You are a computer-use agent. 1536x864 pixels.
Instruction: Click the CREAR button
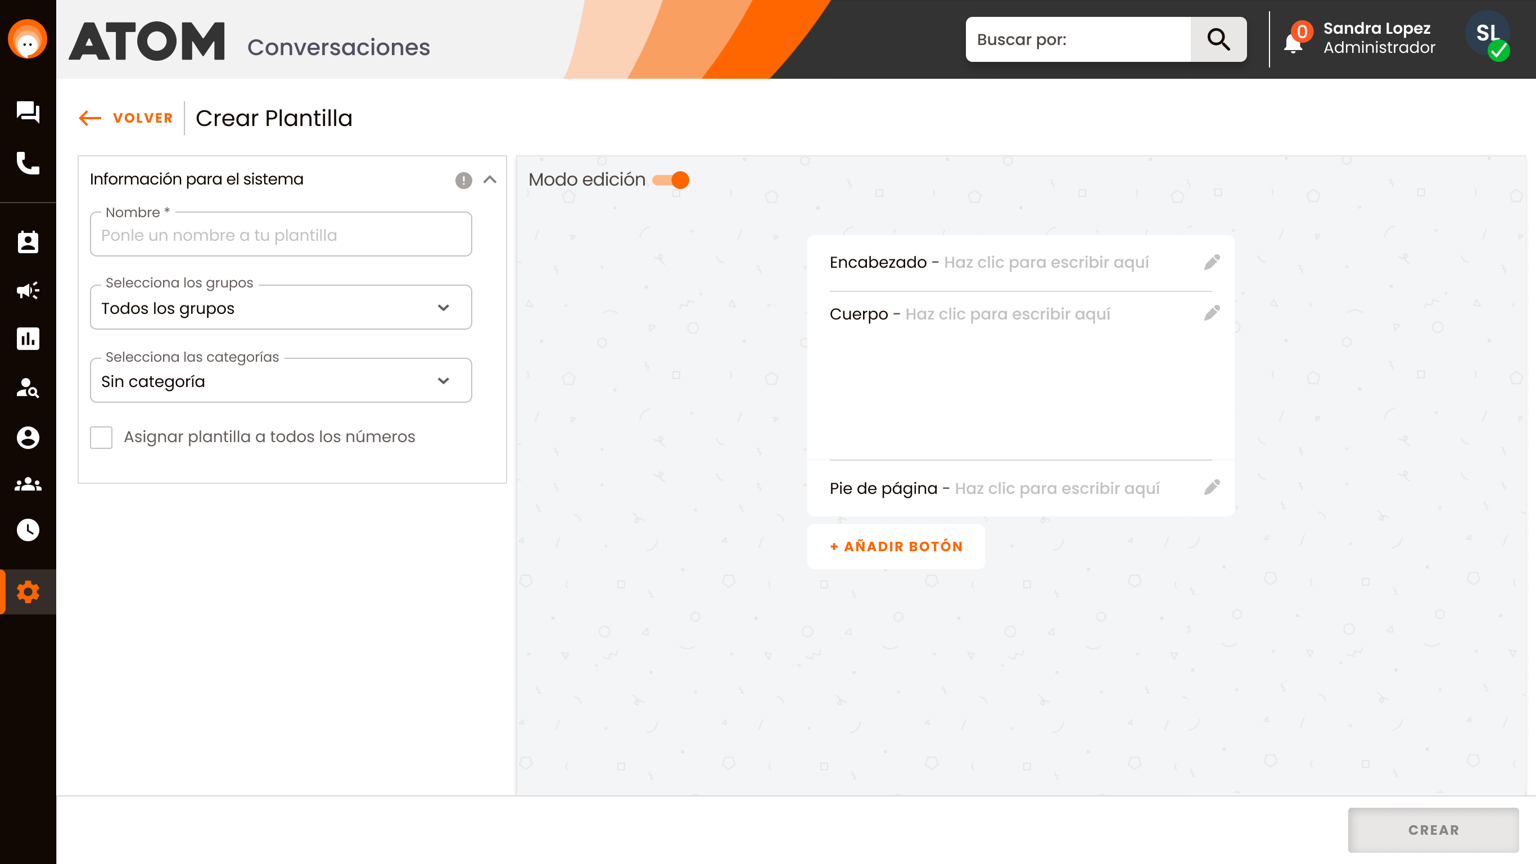(x=1434, y=830)
